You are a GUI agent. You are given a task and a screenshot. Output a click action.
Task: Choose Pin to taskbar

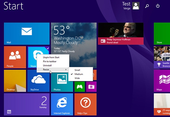coord(50,61)
